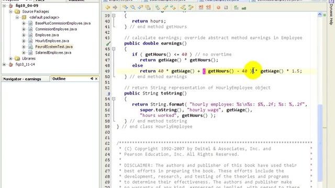
Task: Click the fig10_11-14 project icon
Action: (x=11, y=64)
